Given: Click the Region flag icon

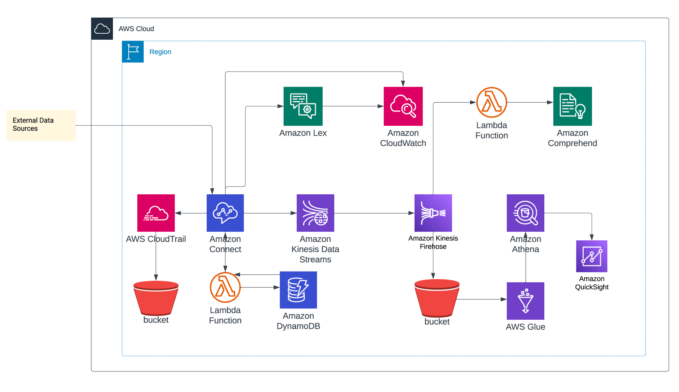Looking at the screenshot, I should pos(133,52).
